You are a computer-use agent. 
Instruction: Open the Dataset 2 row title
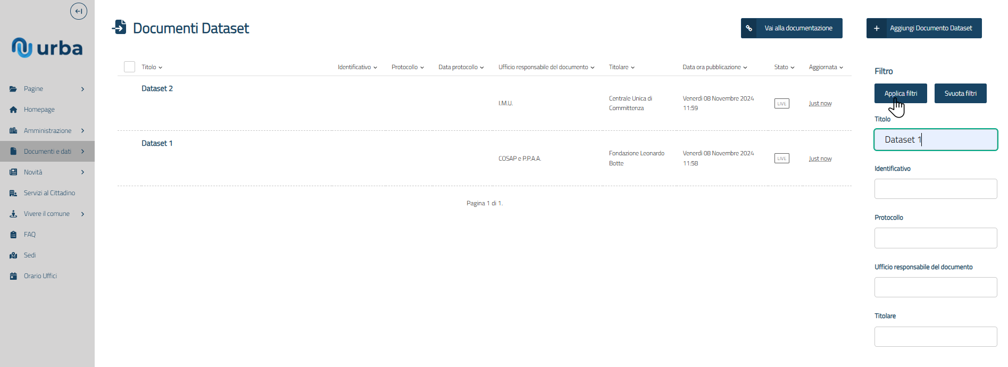click(157, 89)
